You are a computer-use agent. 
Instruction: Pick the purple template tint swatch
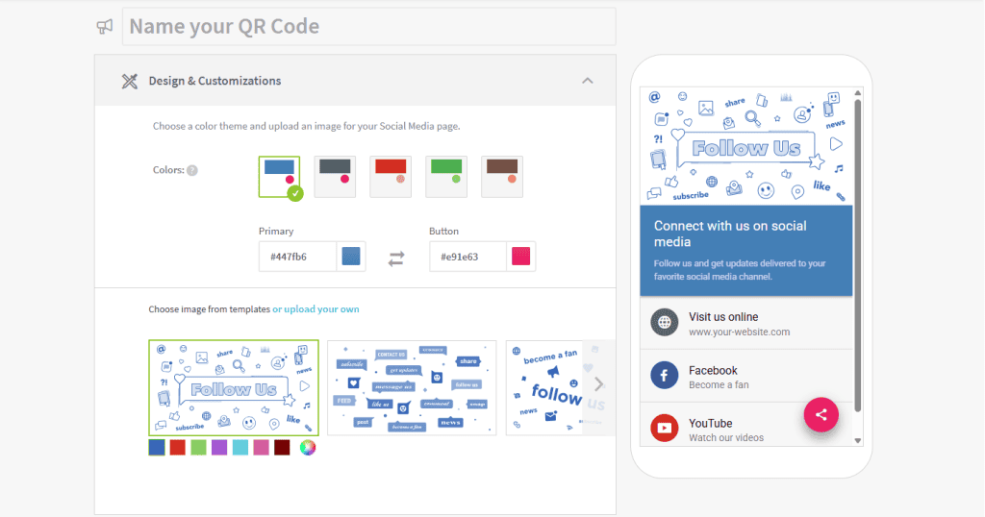tap(219, 448)
